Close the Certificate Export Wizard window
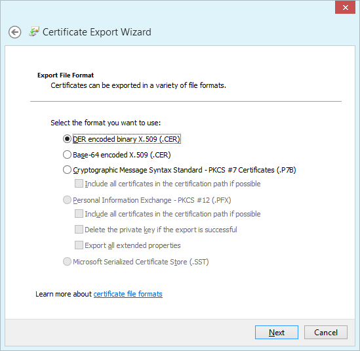The height and width of the screenshot is (351, 360). coord(345,8)
